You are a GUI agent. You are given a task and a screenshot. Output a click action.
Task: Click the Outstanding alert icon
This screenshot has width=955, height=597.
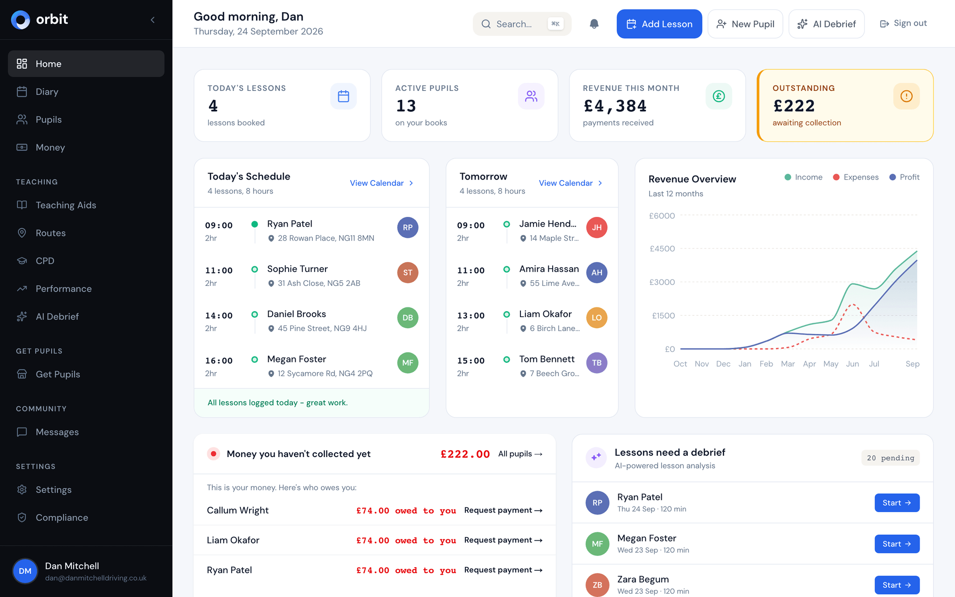(x=906, y=96)
